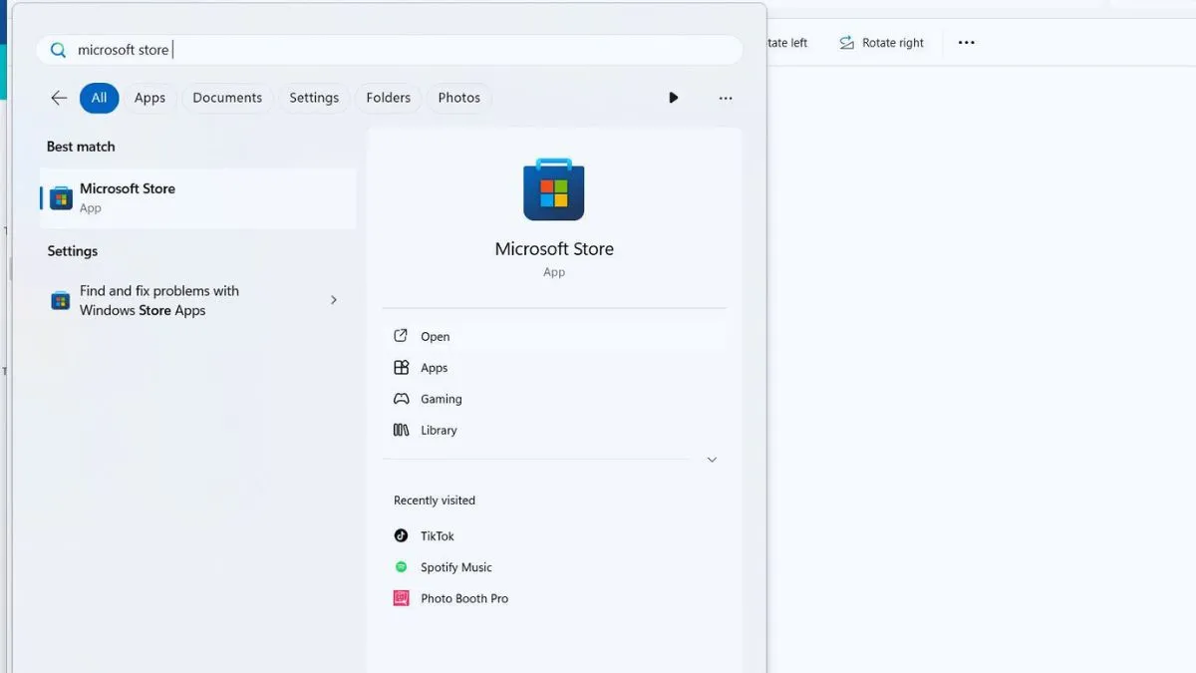Screen dimensions: 1196x673
Task: Switch to the Apps filter tab
Action: 149,98
